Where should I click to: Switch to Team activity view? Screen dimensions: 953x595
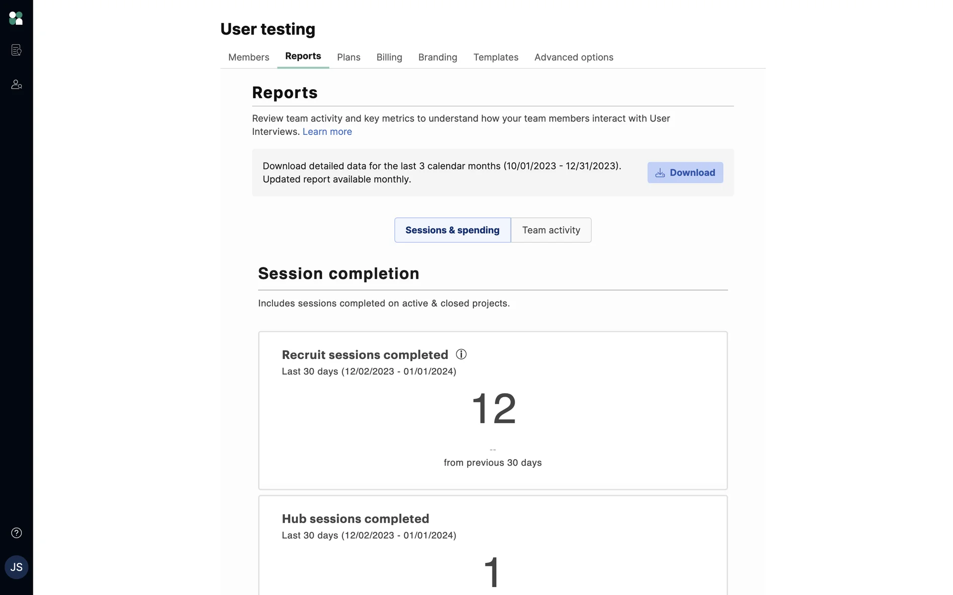(x=551, y=230)
